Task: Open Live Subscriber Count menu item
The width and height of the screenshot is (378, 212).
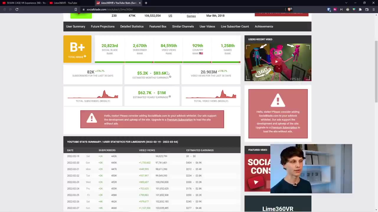Action: point(235,26)
